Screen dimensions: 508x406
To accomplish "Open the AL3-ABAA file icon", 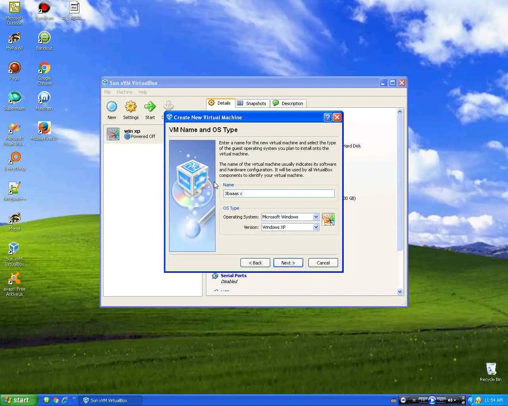I will (x=73, y=11).
